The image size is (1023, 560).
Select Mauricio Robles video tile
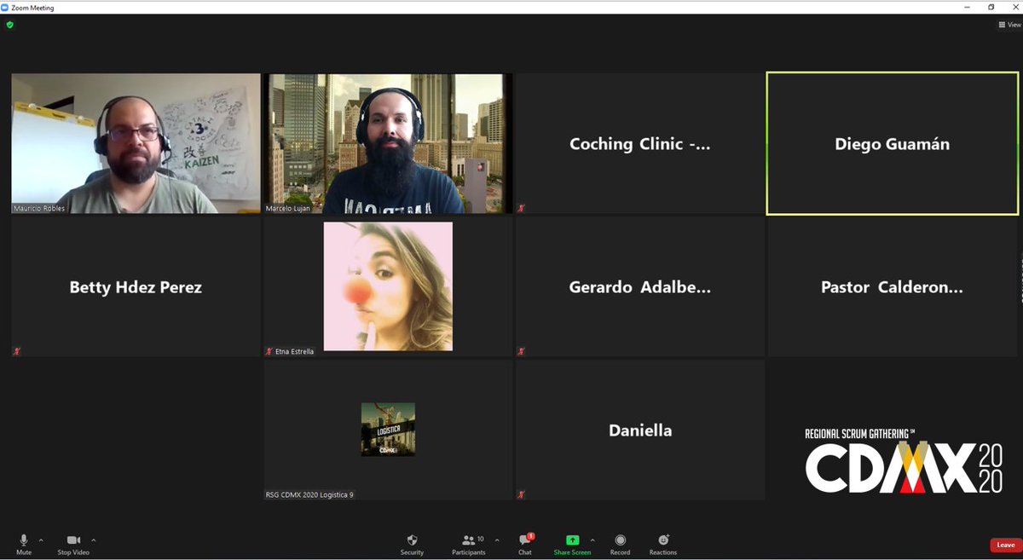[136, 143]
